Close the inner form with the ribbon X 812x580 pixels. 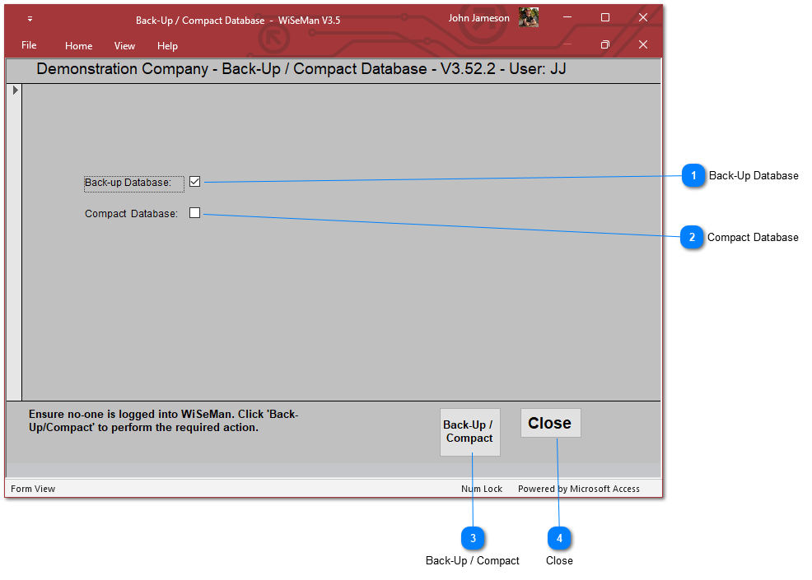[x=643, y=44]
